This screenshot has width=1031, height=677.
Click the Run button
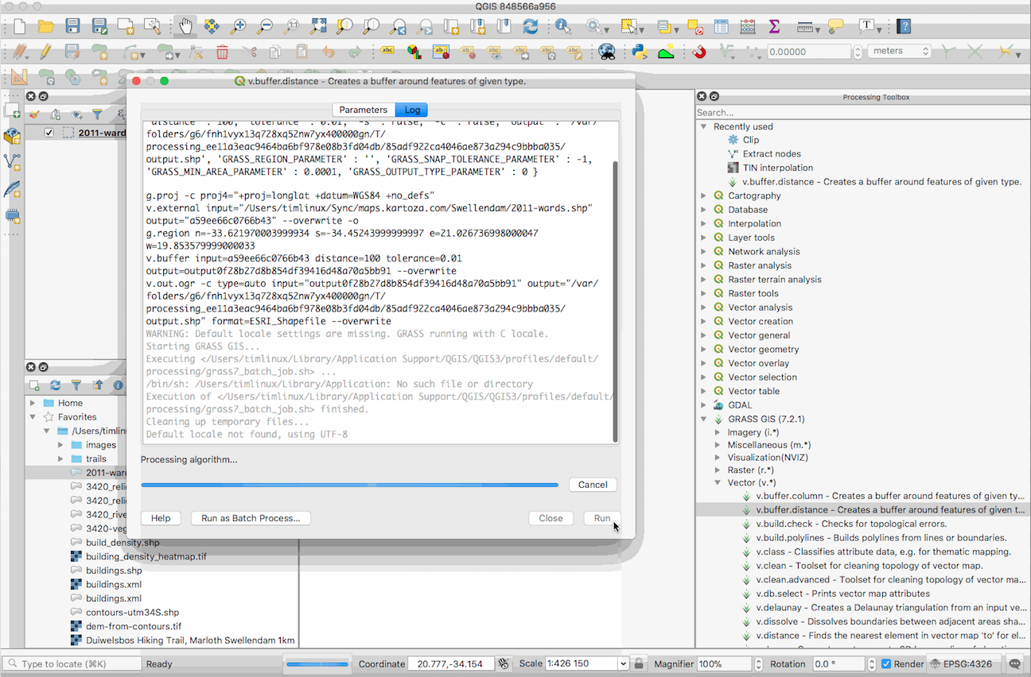[x=602, y=518]
